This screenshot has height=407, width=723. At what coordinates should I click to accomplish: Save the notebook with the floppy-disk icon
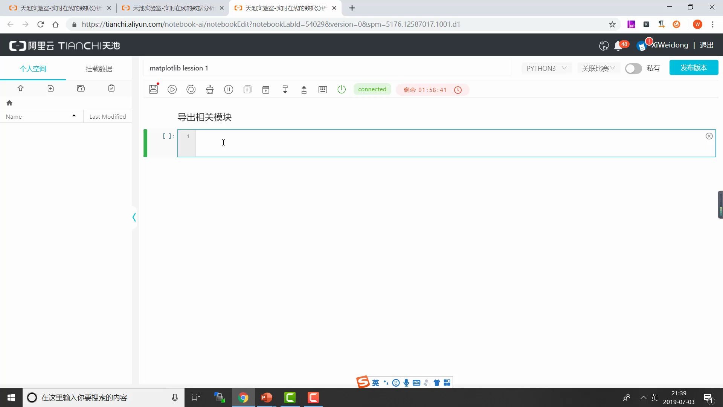pyautogui.click(x=153, y=89)
